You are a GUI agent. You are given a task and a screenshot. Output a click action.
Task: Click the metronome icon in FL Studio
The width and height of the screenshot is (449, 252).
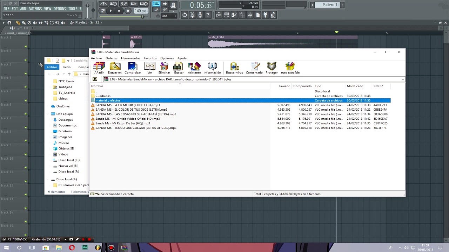point(103,4)
